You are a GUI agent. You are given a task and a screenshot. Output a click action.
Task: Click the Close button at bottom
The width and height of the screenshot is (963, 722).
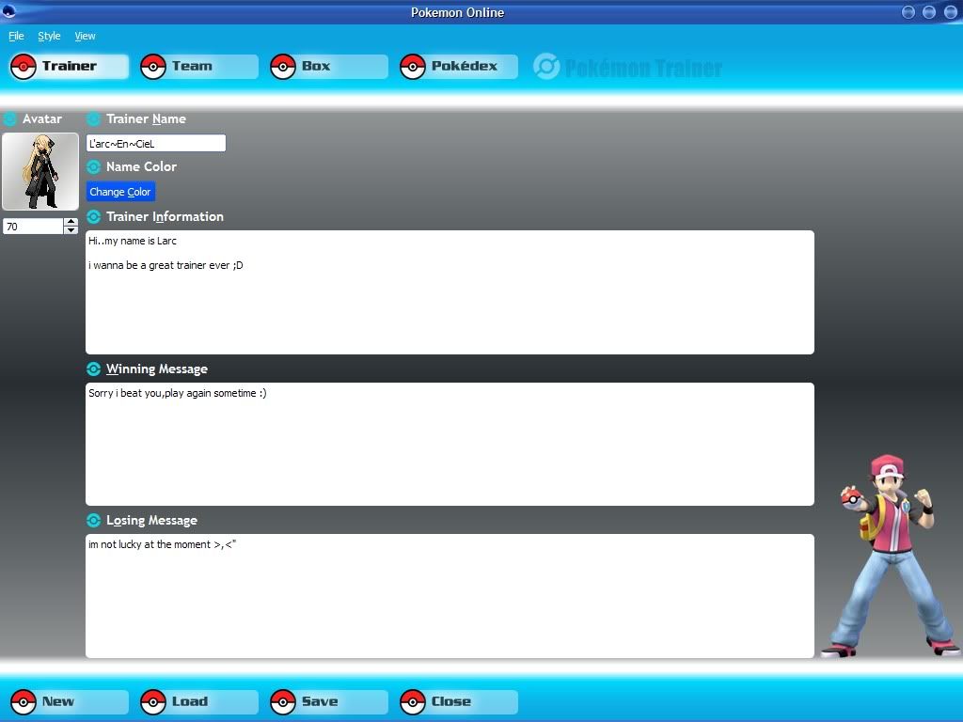click(x=458, y=701)
